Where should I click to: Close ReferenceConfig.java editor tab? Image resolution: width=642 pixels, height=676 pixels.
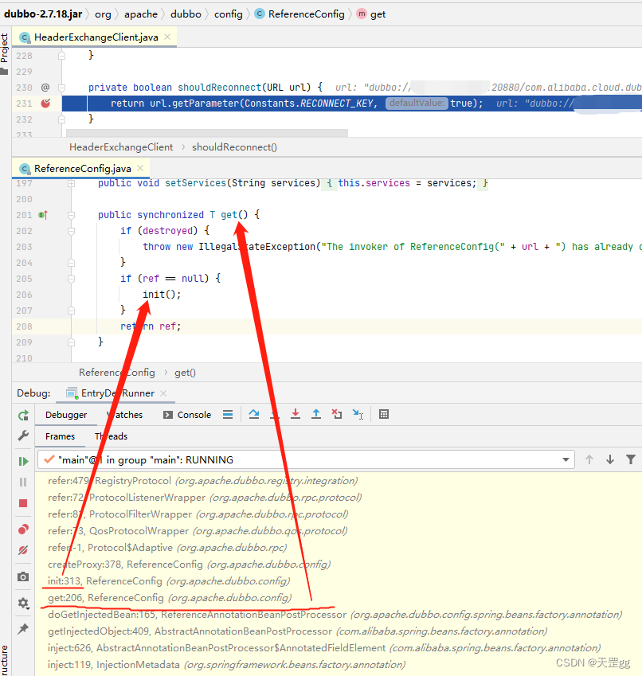140,168
